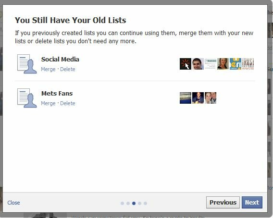Click the Mets Fans list icon

click(27, 98)
